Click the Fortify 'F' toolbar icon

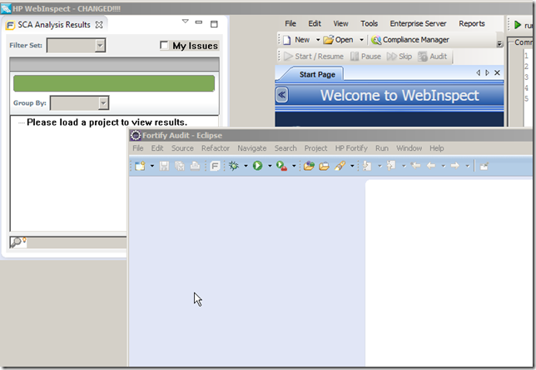click(x=215, y=166)
